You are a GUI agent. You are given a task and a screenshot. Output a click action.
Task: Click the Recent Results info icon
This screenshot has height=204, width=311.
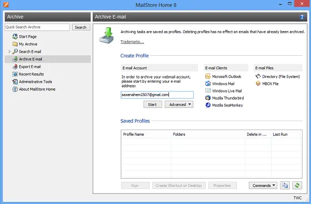[x=15, y=74]
